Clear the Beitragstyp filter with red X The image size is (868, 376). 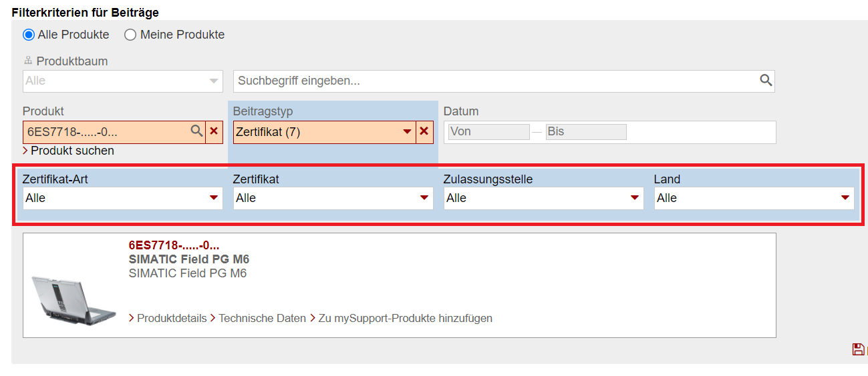pos(424,131)
